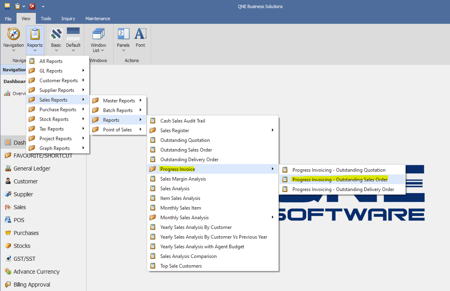Switch to the Maintenance ribbon tab

(97, 19)
